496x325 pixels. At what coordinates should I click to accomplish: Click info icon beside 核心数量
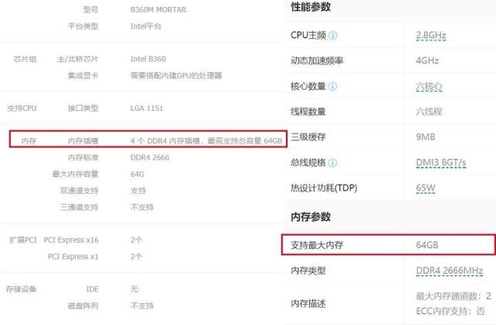point(332,86)
